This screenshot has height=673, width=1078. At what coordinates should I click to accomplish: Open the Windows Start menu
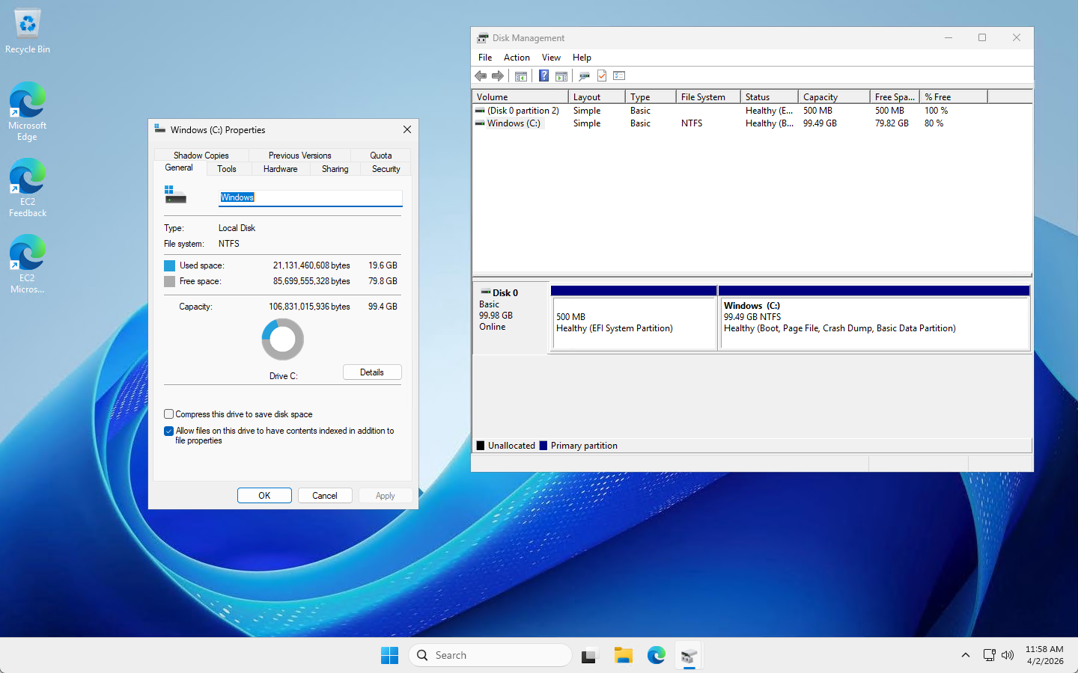[x=389, y=655]
